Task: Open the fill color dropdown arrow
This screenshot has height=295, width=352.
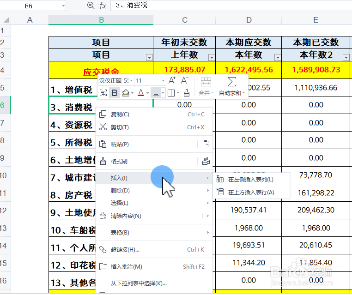Action: pos(133,93)
